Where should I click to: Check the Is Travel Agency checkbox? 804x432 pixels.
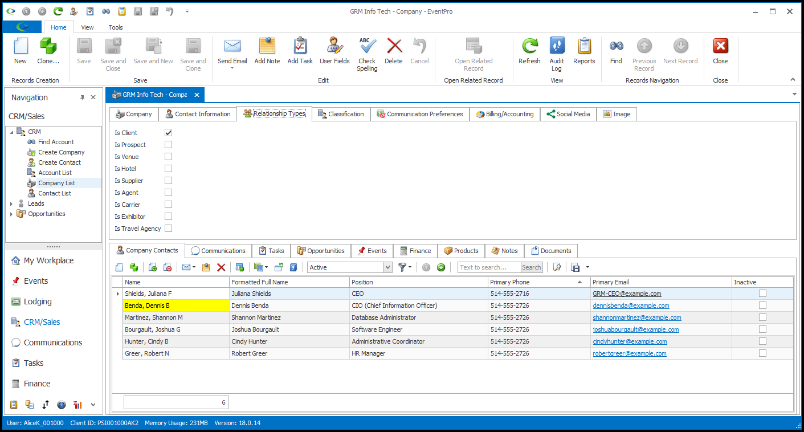(x=168, y=229)
